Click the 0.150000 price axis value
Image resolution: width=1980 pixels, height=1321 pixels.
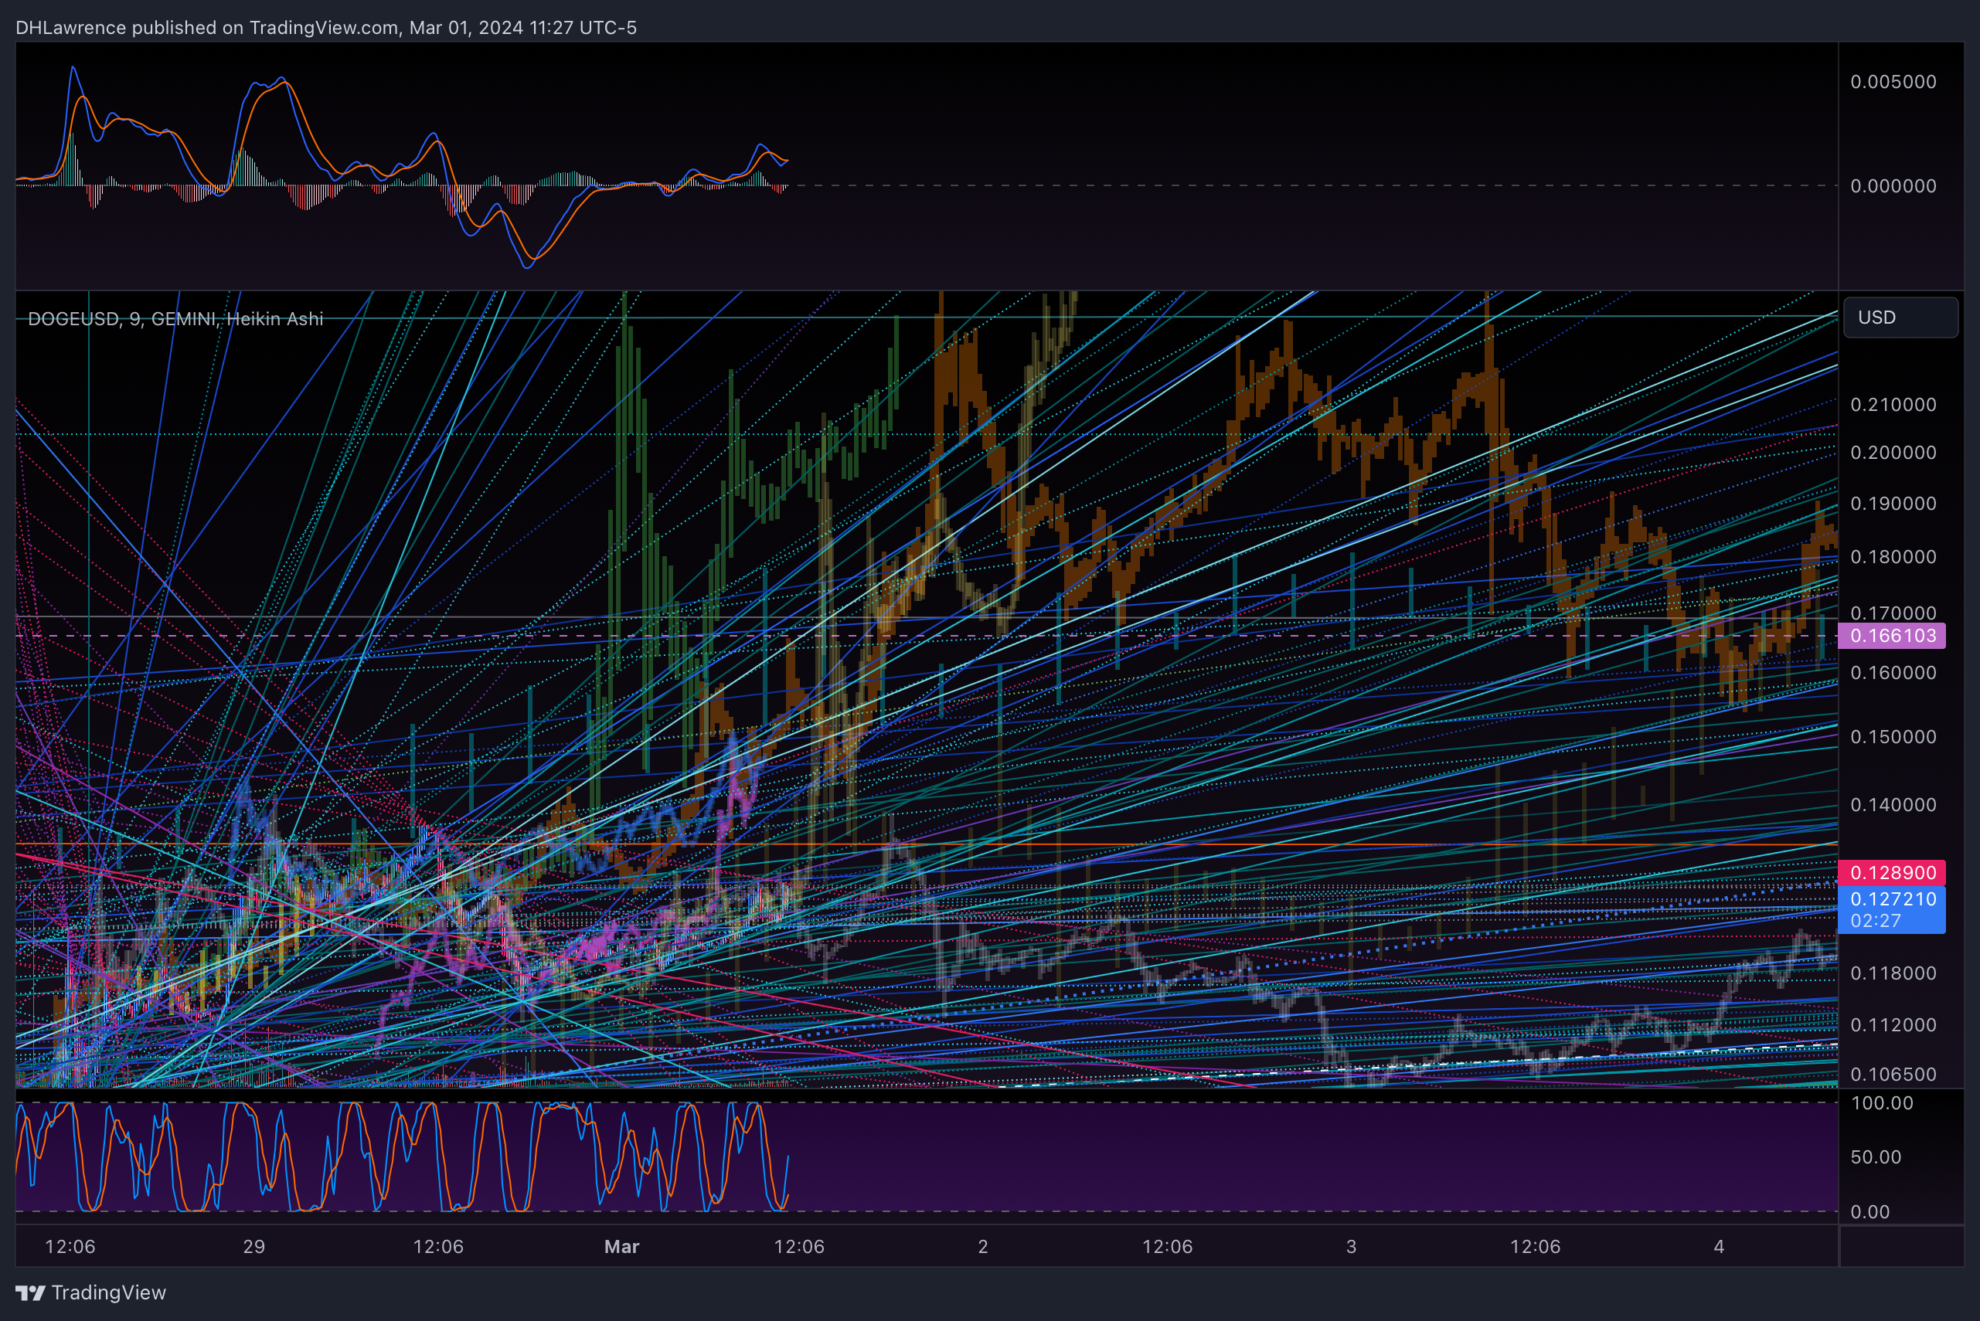click(1893, 736)
